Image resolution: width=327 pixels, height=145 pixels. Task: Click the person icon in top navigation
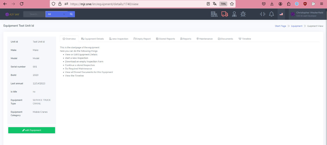coord(234,14)
